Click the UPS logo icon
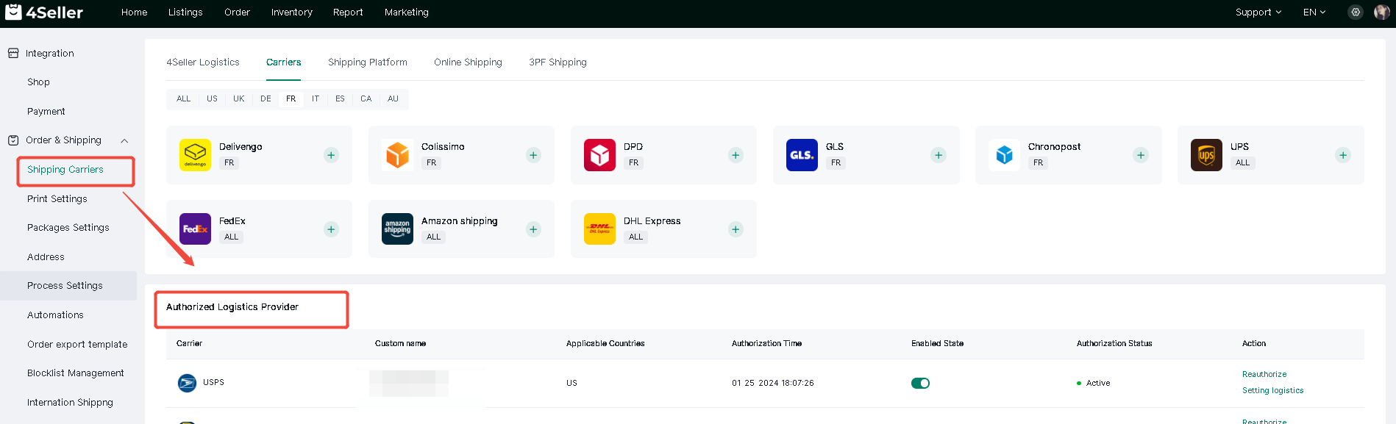The image size is (1396, 424). 1206,155
